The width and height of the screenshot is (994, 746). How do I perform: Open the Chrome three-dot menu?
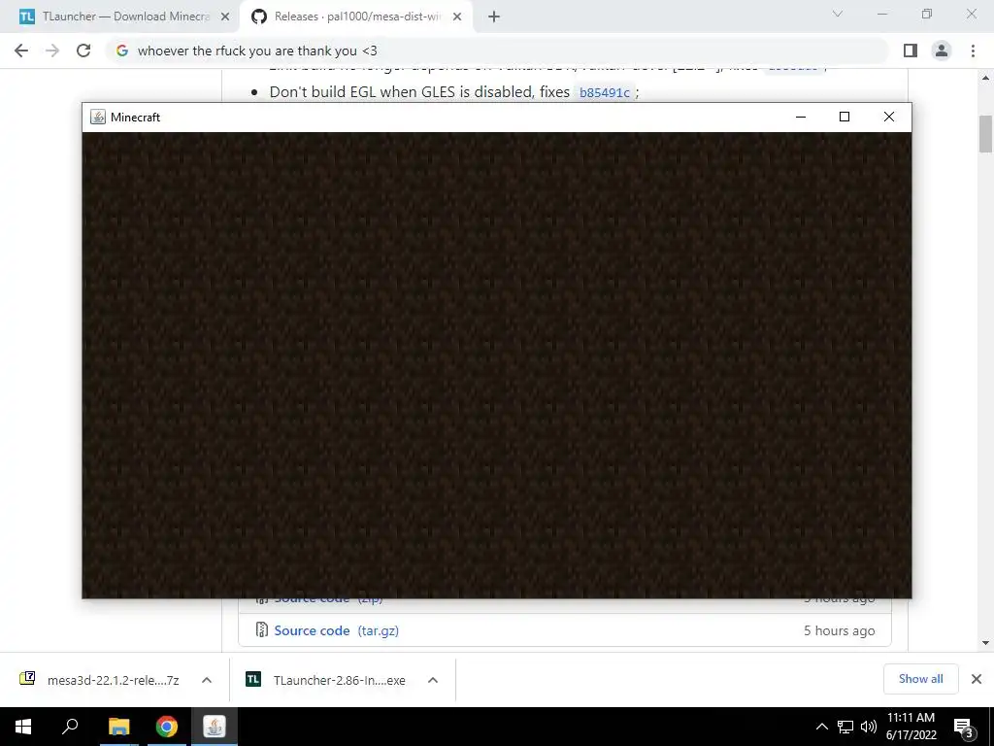pos(973,51)
